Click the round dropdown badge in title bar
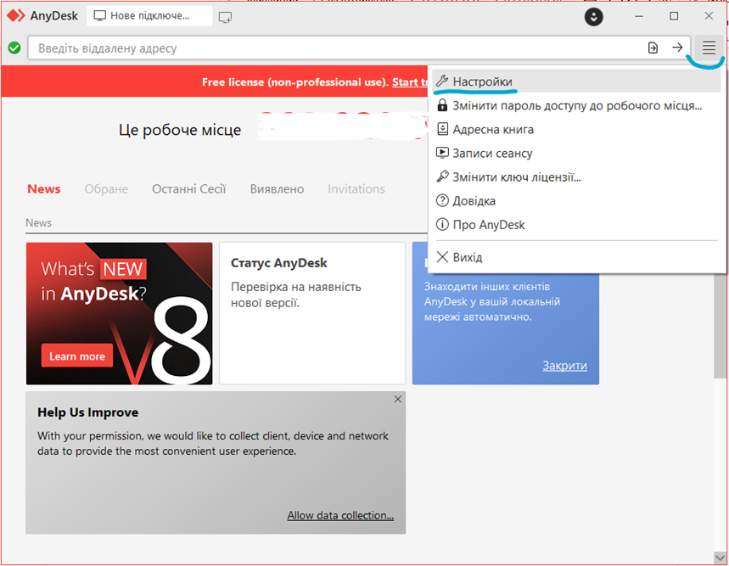This screenshot has height=566, width=729. tap(594, 17)
